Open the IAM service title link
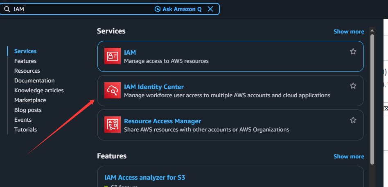The image size is (388, 187). pyautogui.click(x=130, y=53)
